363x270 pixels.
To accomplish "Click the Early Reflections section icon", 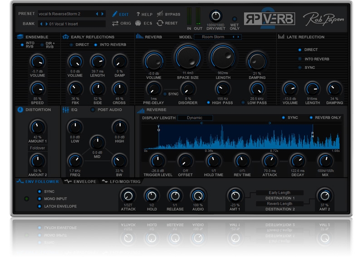I will (x=65, y=37).
